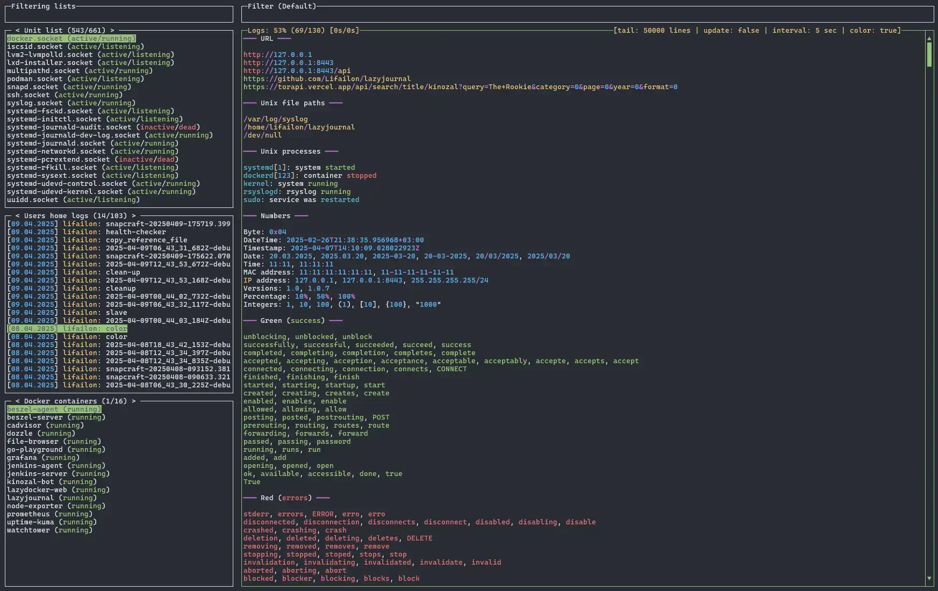Select lazydocker-web container
938x591 pixels.
[59, 490]
